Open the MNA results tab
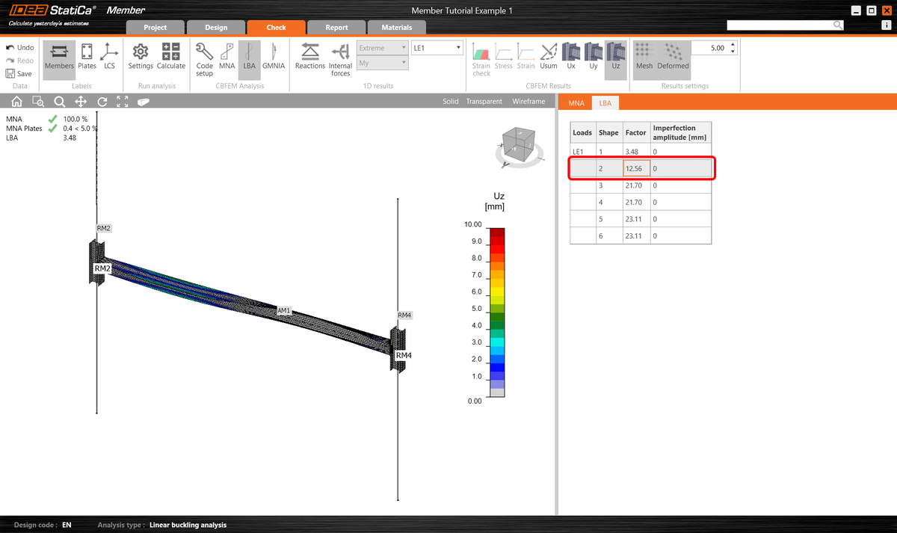897x533 pixels. (x=576, y=103)
